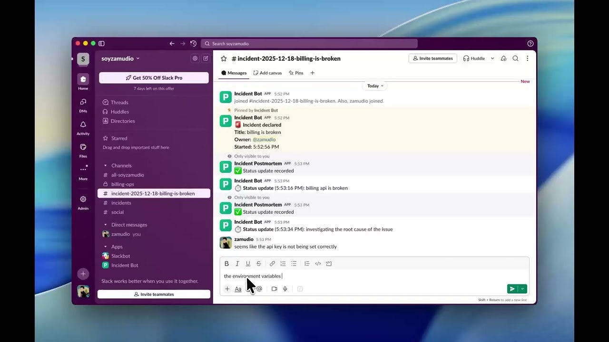The width and height of the screenshot is (609, 342).
Task: Apply strikethrough formatting in composer
Action: 259,264
